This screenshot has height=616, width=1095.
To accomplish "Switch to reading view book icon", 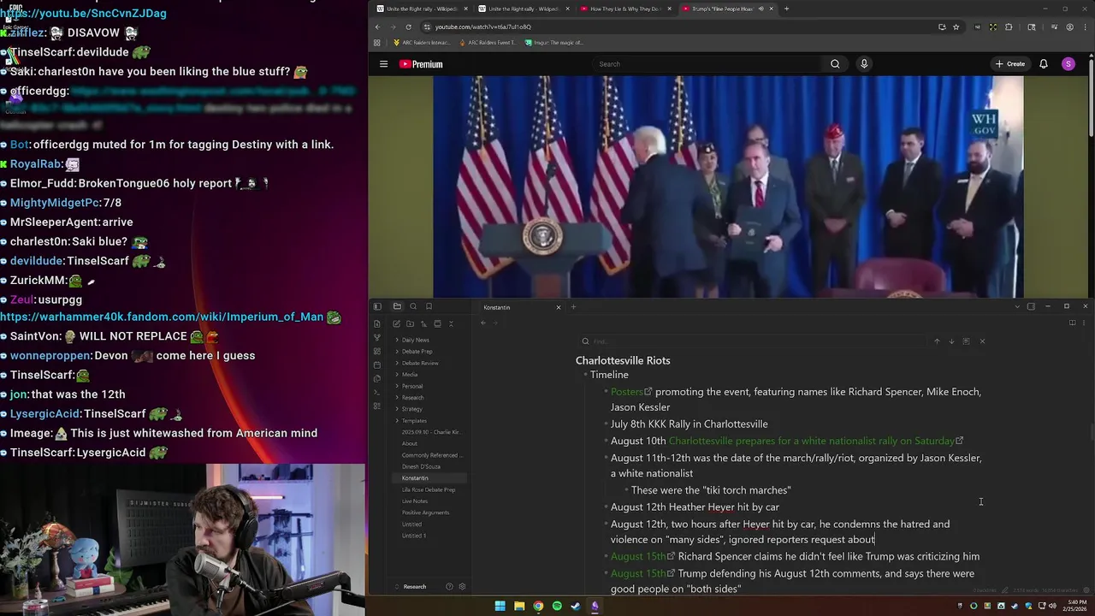I will [1072, 323].
